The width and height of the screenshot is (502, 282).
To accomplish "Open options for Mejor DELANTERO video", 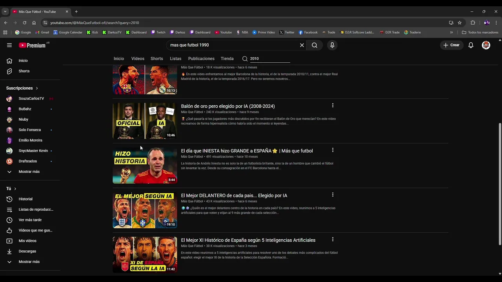I will (x=333, y=195).
